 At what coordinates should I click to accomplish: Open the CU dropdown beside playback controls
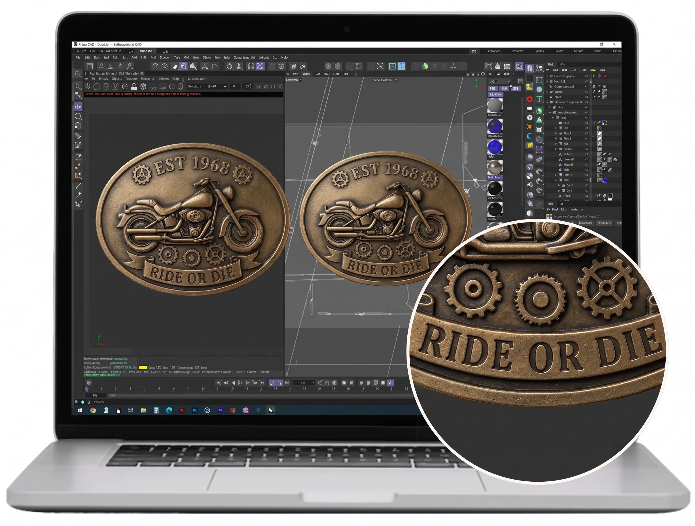(304, 383)
